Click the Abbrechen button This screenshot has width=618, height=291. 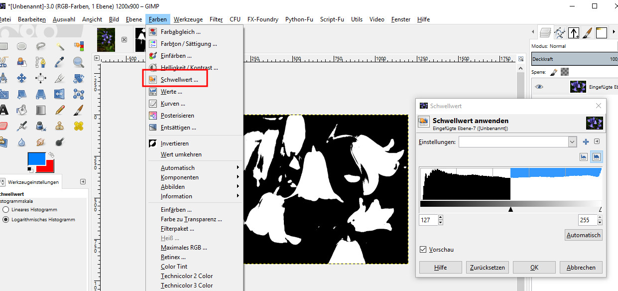[x=581, y=267]
